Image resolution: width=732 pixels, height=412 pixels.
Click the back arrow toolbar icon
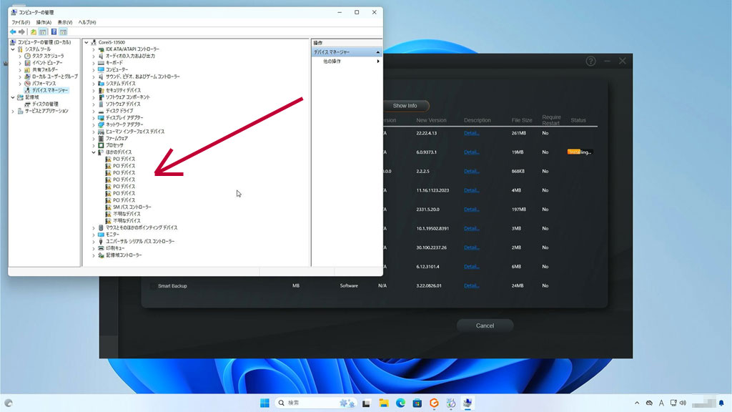[x=13, y=32]
